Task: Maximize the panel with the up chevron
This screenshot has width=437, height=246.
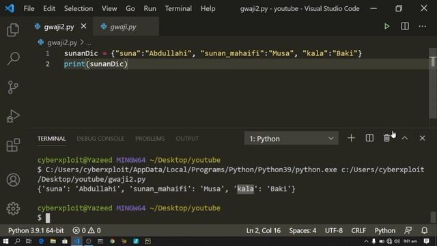Action: tap(405, 138)
